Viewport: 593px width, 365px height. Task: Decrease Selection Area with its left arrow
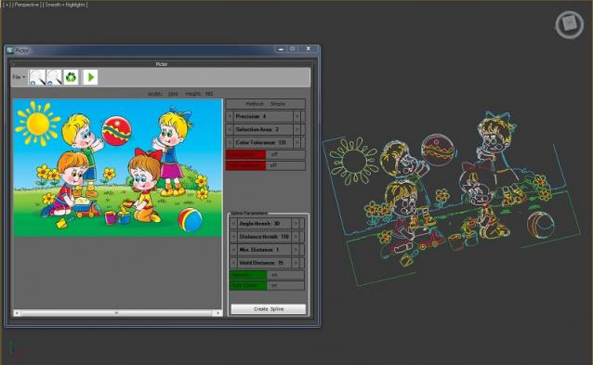(230, 130)
